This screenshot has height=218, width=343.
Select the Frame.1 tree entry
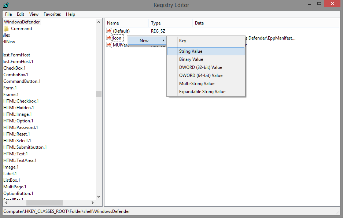pos(11,95)
